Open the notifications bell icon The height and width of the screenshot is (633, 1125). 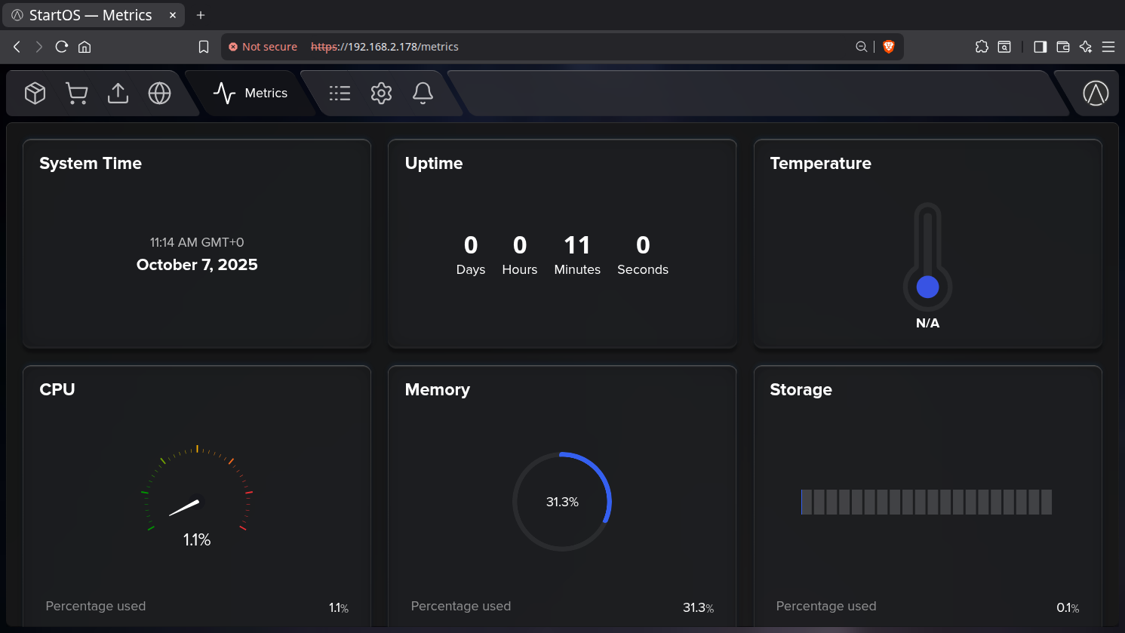coord(423,93)
